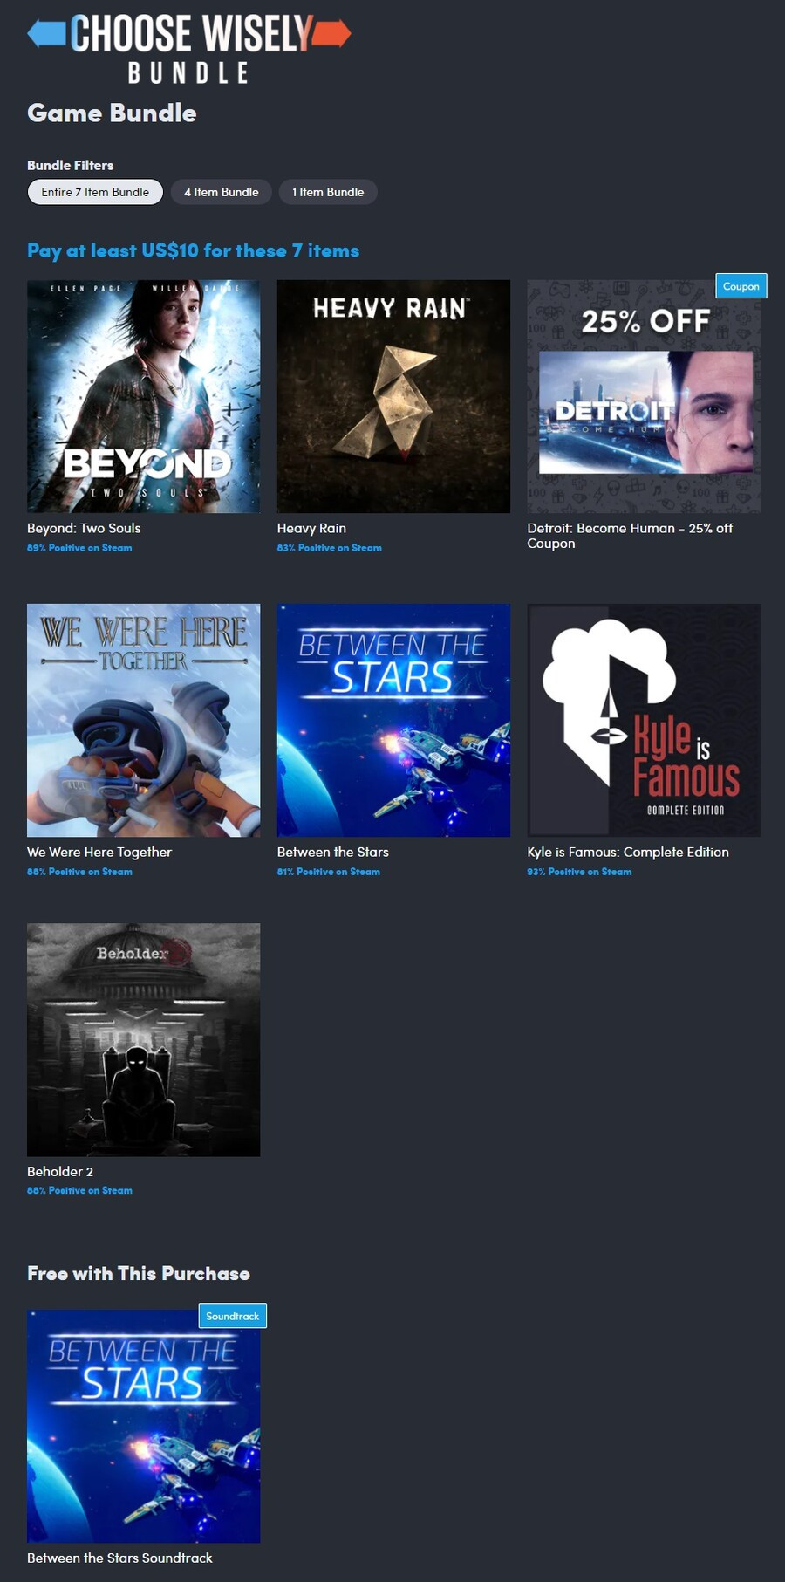Open Between the Stars Soundtrack cover

pos(143,1426)
